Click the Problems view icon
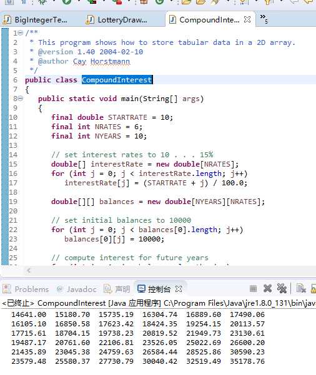The width and height of the screenshot is (316, 375). point(7,289)
